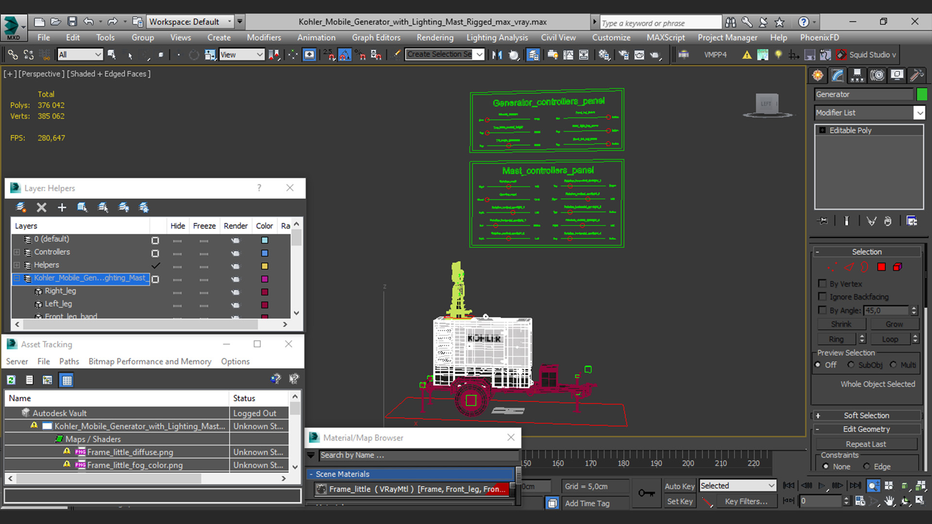The width and height of the screenshot is (932, 524).
Task: Toggle render icon of Right_leg layer row
Action: [235, 292]
